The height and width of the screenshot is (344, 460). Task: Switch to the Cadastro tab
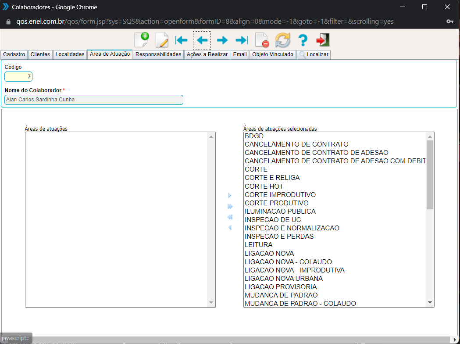[14, 54]
